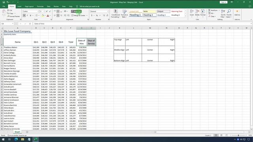253x142 pixels.
Task: Open Find & Select magnifier
Action: pyautogui.click(x=229, y=13)
